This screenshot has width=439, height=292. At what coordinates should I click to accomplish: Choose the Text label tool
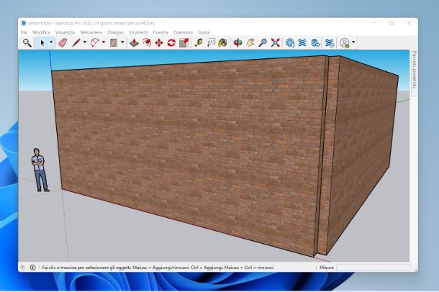click(211, 43)
